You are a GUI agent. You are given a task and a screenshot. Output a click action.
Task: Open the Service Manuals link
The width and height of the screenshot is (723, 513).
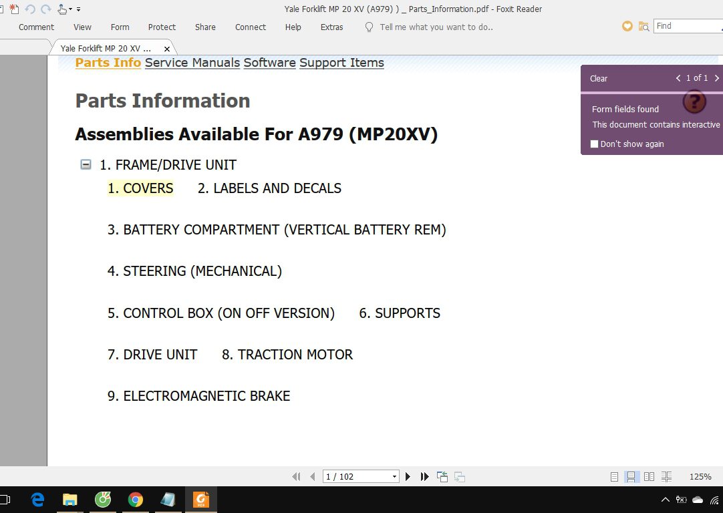pos(192,63)
